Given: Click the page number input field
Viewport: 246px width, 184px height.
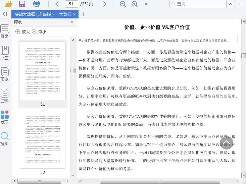Looking at the screenshot, I should [x=71, y=4].
